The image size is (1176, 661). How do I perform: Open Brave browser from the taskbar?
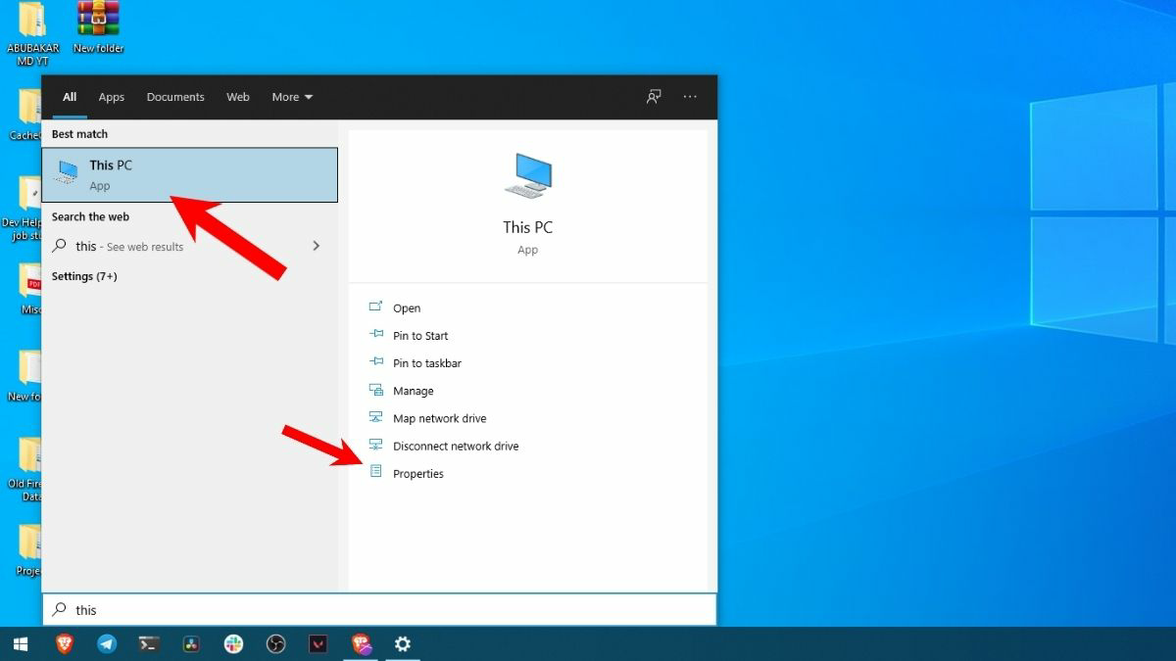coord(64,644)
